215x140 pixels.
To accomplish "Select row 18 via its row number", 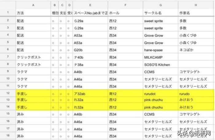I will [x=8, y=135].
